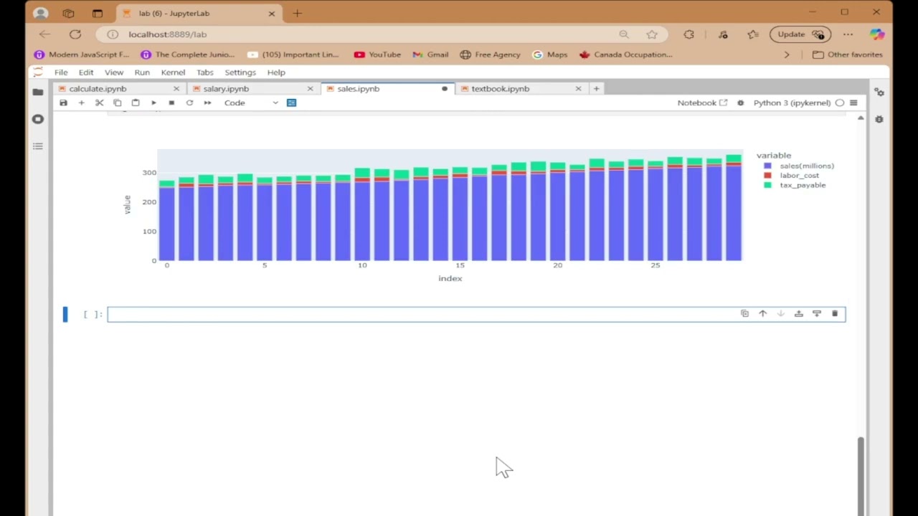Screen dimensions: 918x516
Task: Switch kernel via Python 3 (ipykernel)
Action: (x=792, y=102)
